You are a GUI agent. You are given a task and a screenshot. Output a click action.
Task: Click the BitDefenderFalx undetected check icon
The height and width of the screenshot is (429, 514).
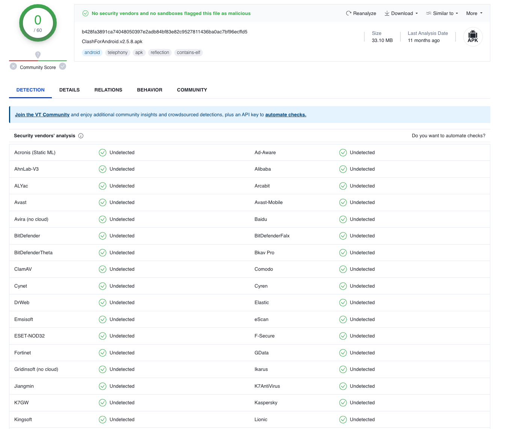[x=343, y=236]
